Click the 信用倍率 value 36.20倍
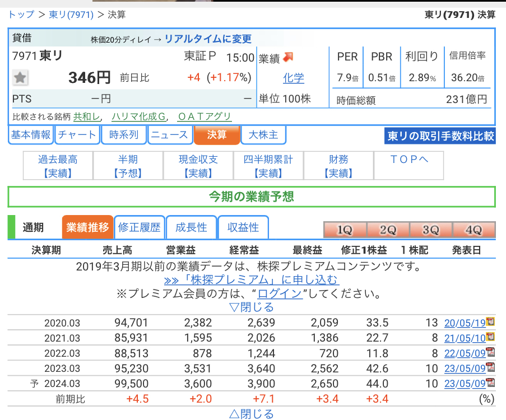The height and width of the screenshot is (420, 506). tap(467, 78)
